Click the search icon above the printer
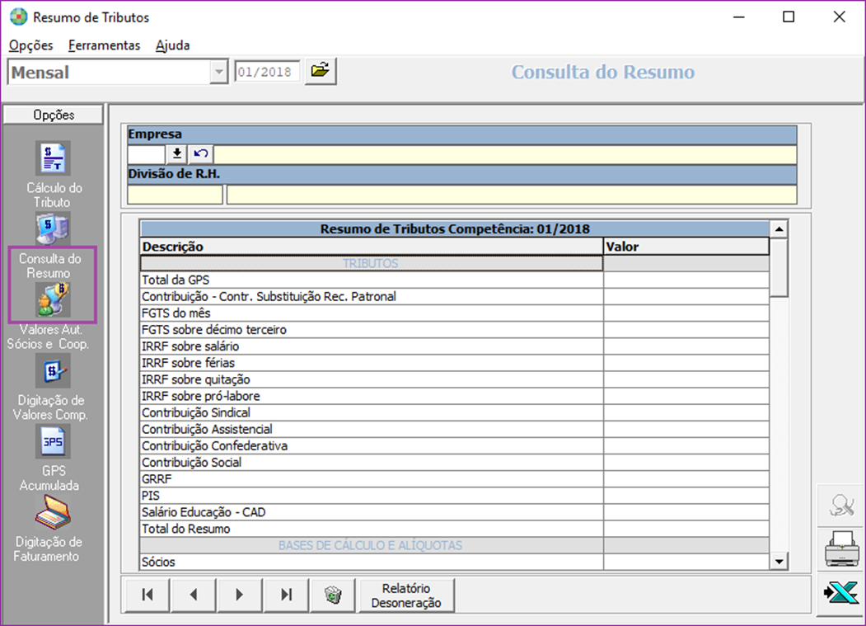This screenshot has width=866, height=626. 841,505
